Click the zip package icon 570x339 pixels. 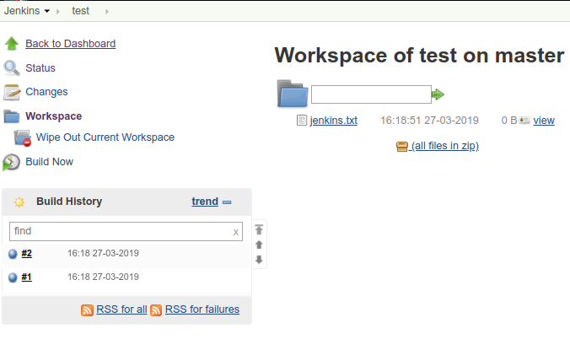(402, 147)
